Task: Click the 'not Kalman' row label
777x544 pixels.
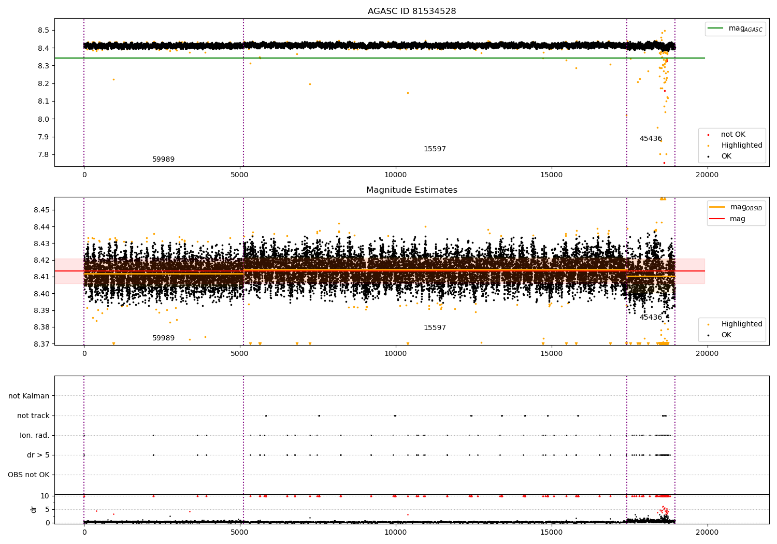Action: pos(29,396)
